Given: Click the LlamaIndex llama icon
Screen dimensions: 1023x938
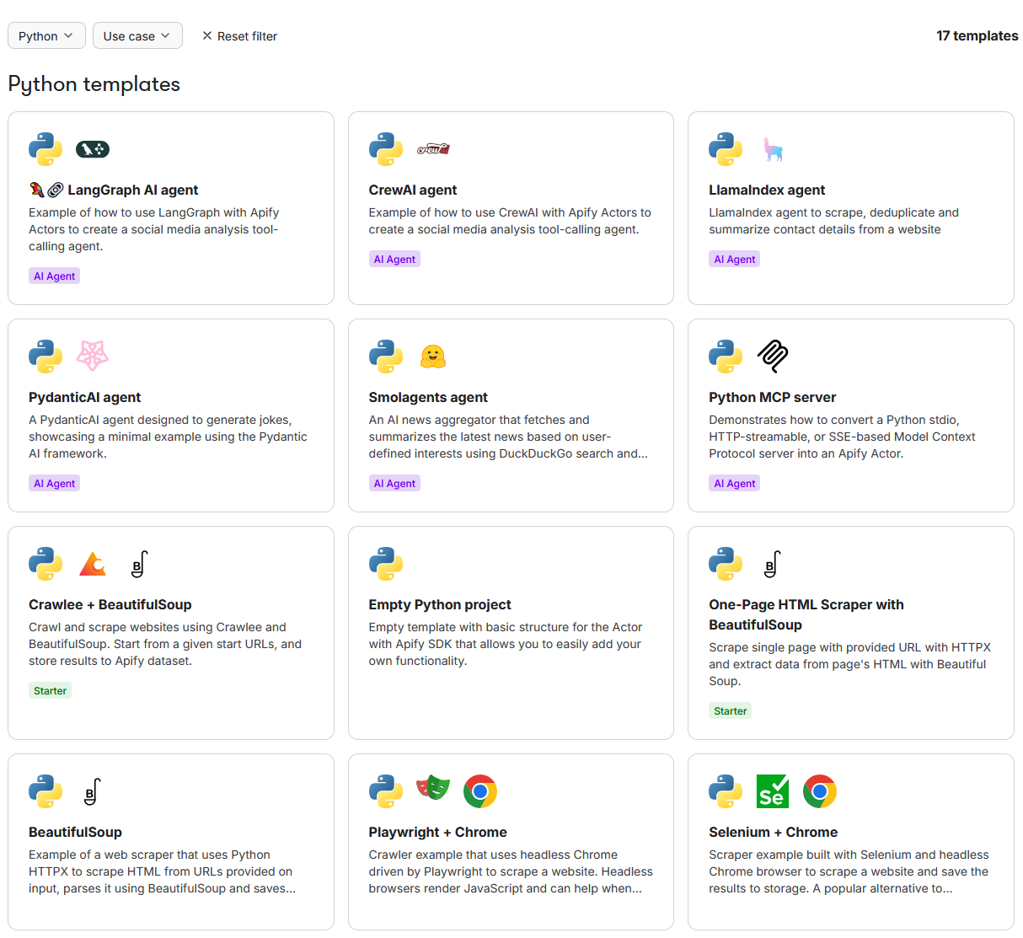Looking at the screenshot, I should click(773, 149).
